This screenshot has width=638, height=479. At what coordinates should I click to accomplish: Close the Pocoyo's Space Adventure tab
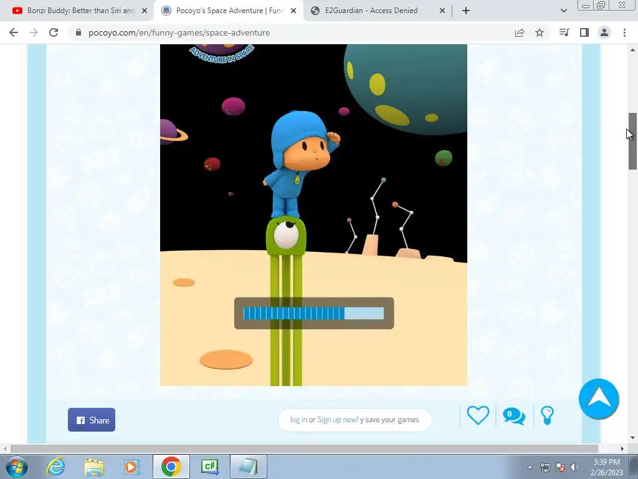pos(293,11)
